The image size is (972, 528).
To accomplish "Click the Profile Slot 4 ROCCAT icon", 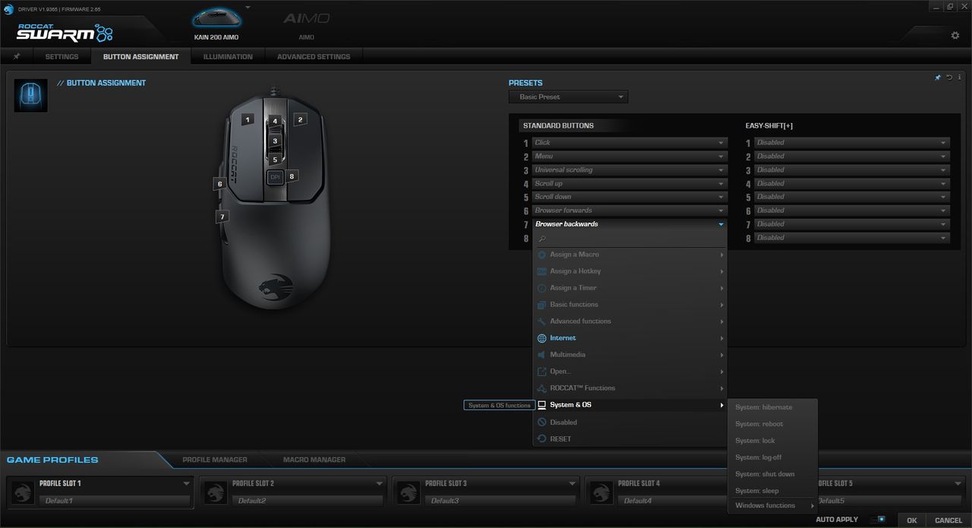I will 601,492.
